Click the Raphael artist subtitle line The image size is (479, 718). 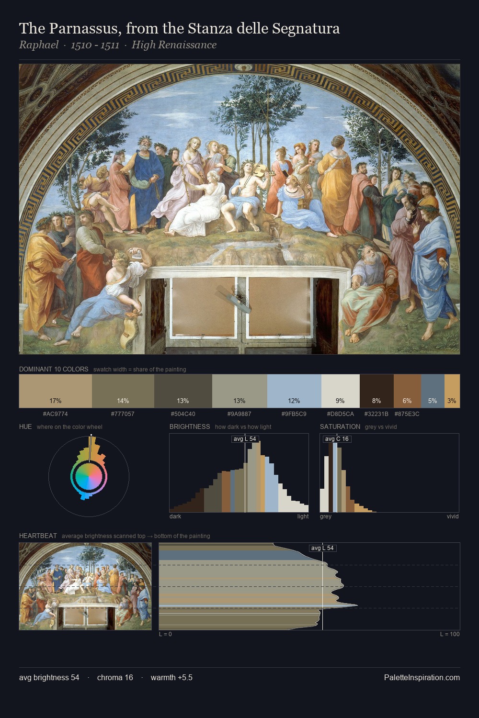pos(118,45)
